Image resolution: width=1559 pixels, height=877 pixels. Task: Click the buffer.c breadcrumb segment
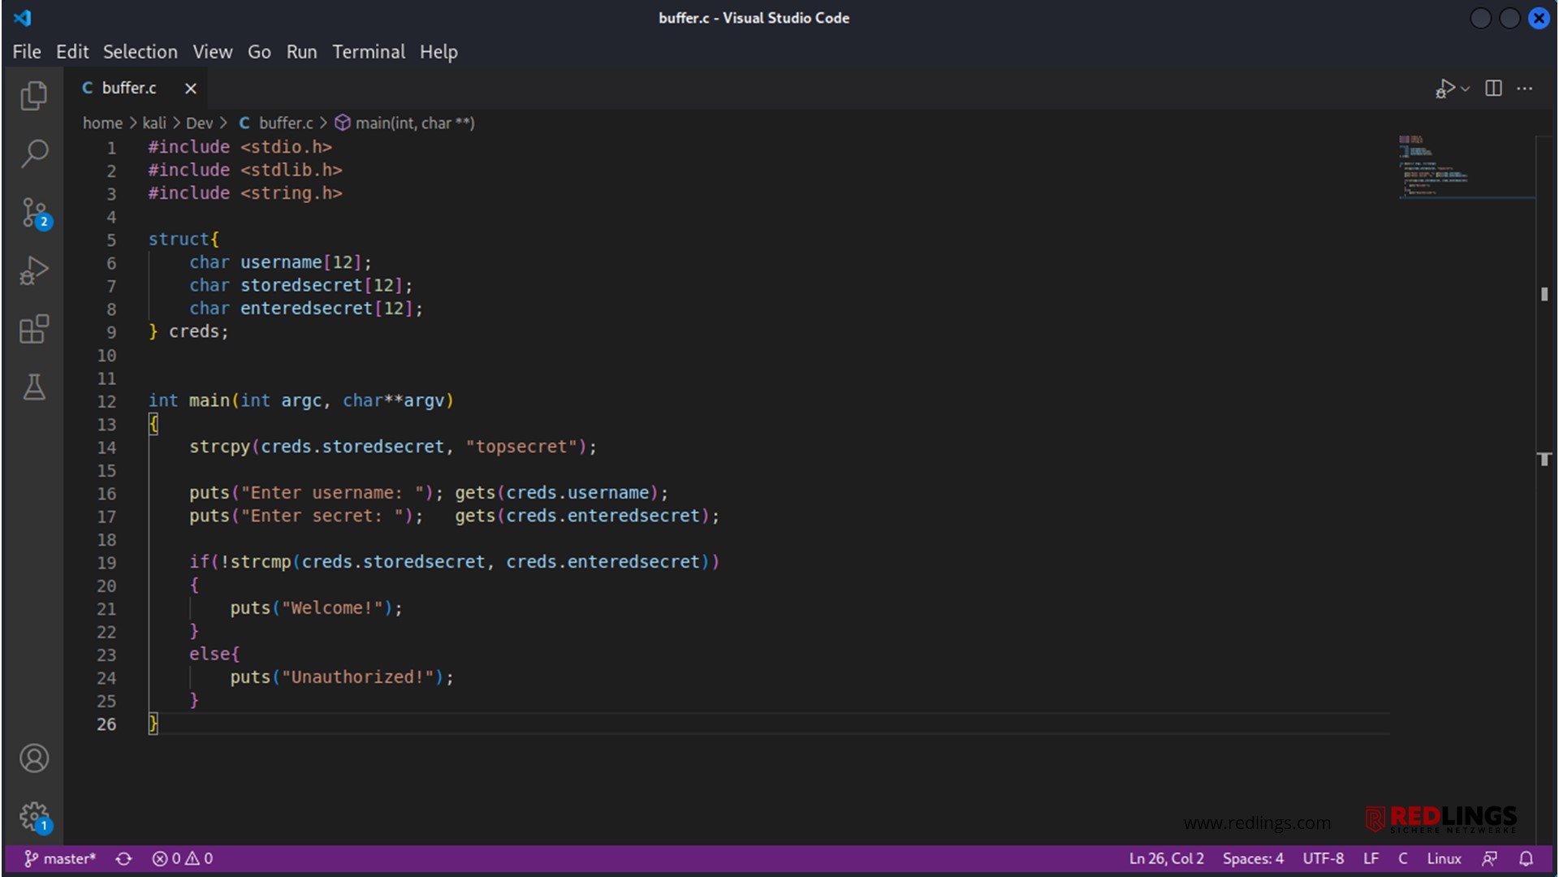pos(276,123)
